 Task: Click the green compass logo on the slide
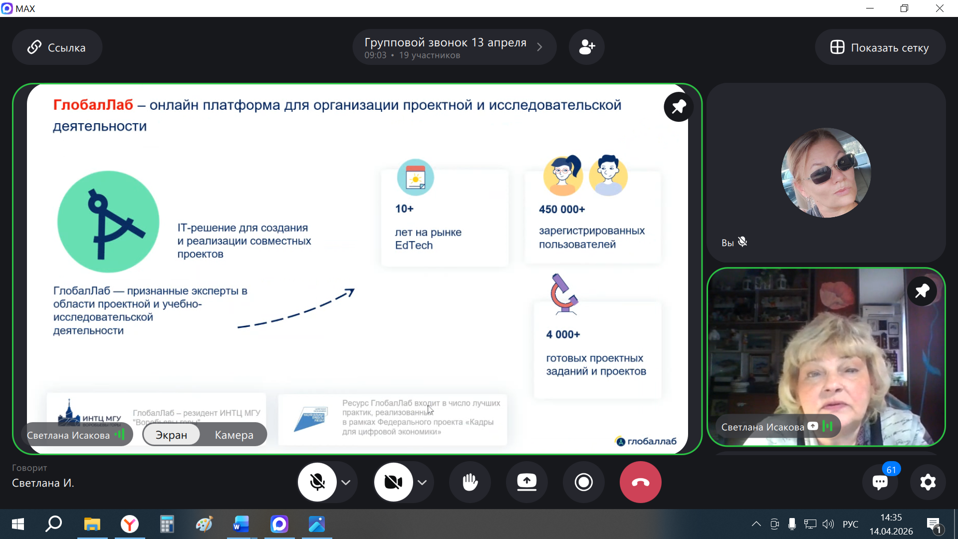(x=108, y=222)
